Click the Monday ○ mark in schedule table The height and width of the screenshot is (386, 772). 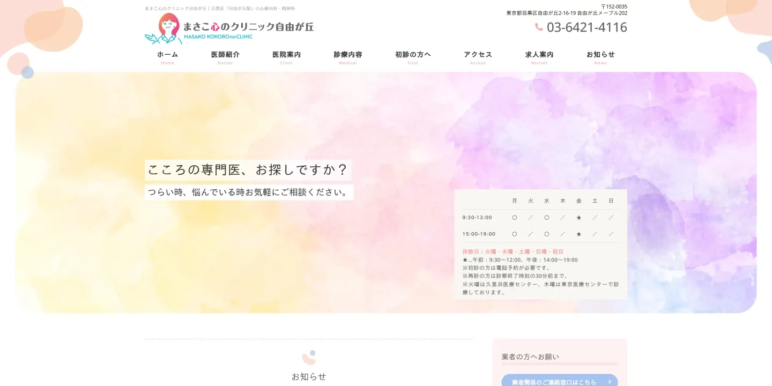pyautogui.click(x=515, y=217)
